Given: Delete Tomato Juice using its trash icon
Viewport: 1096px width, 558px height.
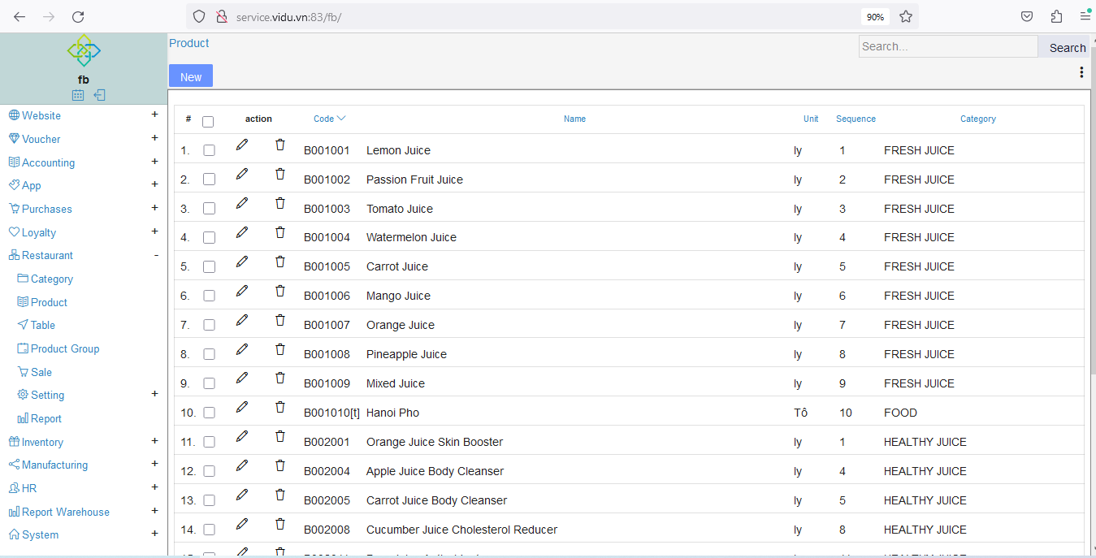Looking at the screenshot, I should pyautogui.click(x=280, y=204).
